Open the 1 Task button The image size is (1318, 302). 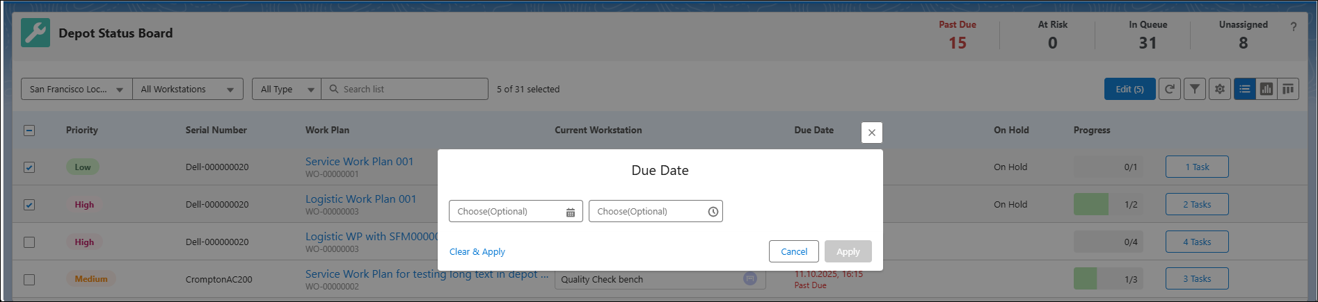[x=1197, y=167]
